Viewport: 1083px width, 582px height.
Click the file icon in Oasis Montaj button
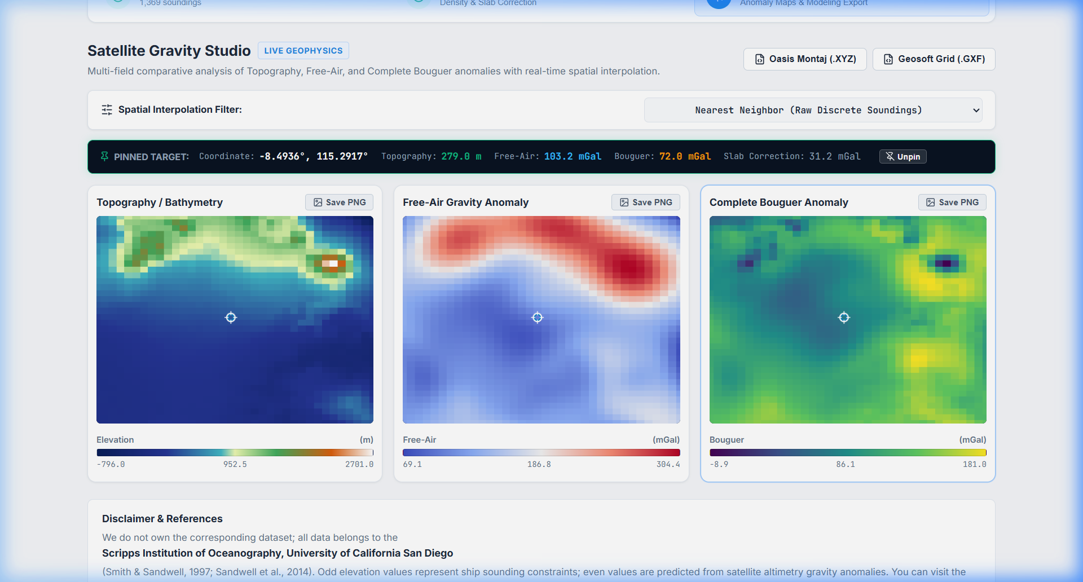coord(760,59)
